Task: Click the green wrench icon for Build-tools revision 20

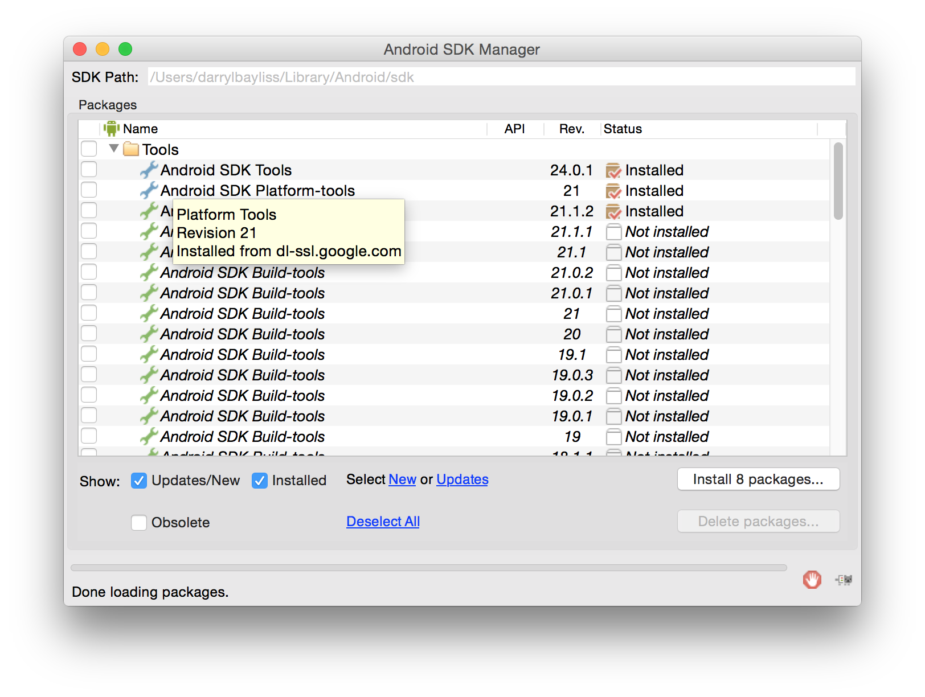Action: click(149, 334)
